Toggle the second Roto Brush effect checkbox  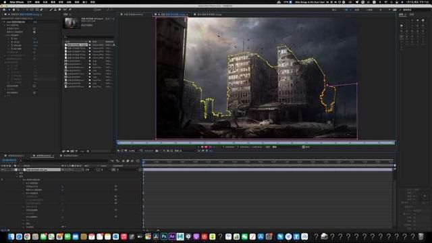point(34,32)
